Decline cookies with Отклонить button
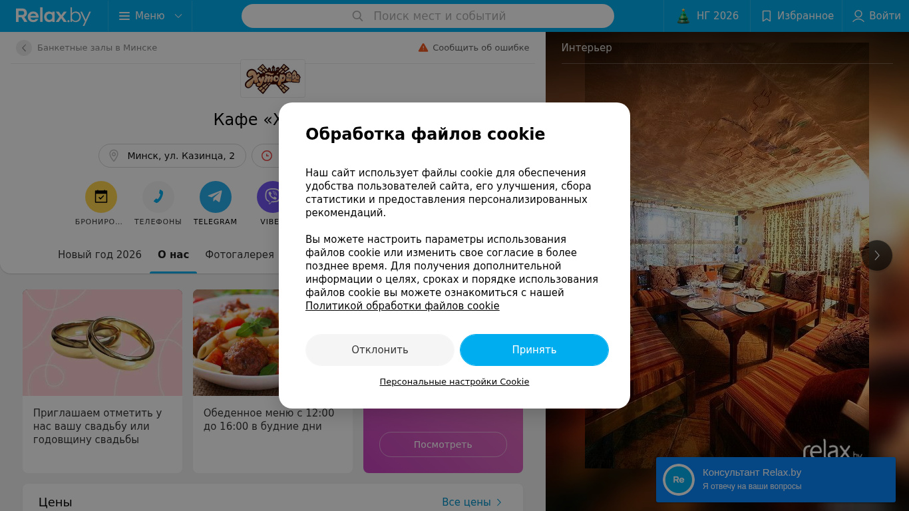Screen dimensions: 909x511 tap(380, 350)
